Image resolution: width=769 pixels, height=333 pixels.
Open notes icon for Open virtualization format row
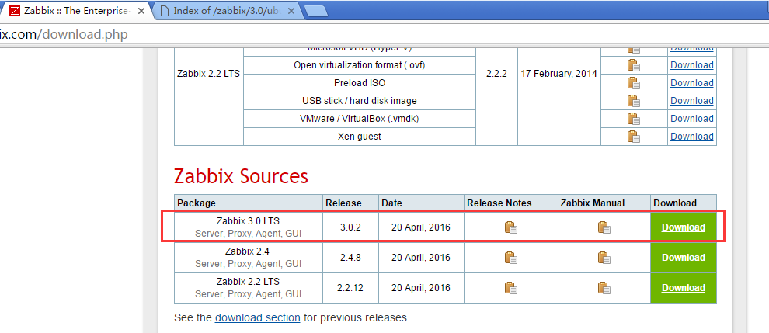[x=633, y=65]
